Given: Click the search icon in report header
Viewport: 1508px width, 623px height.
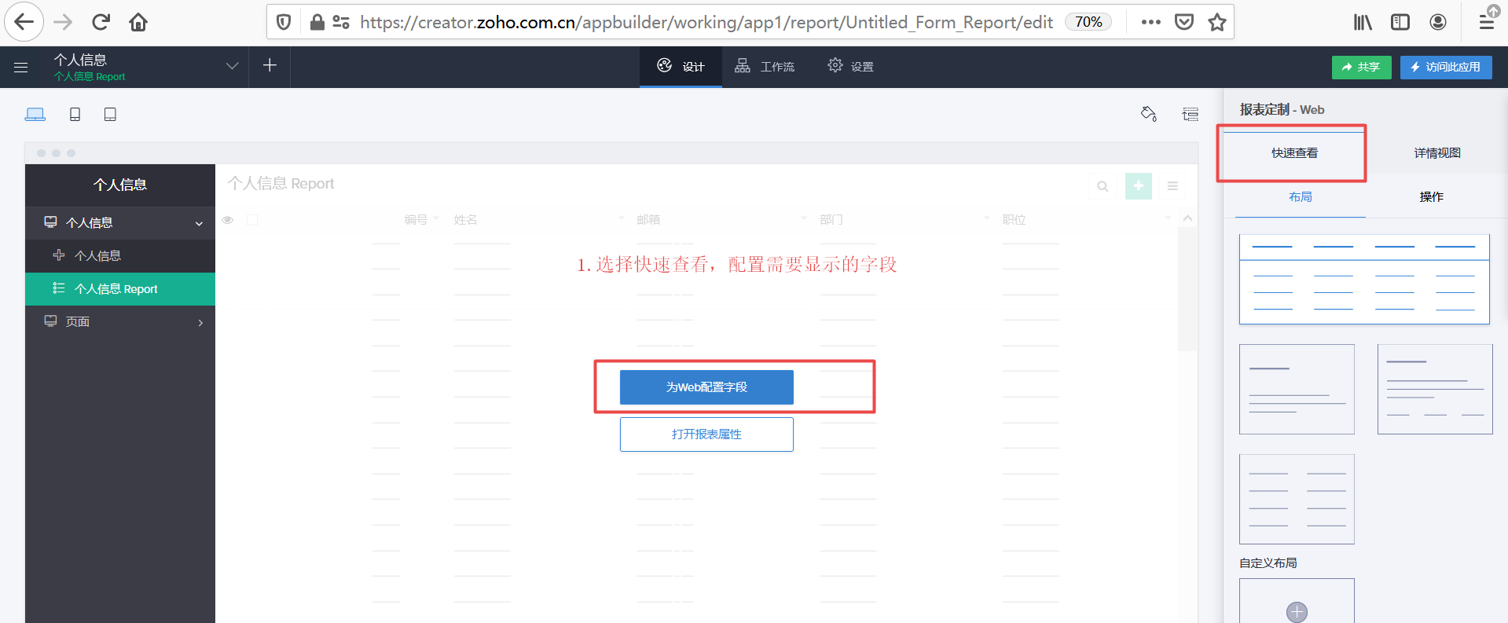Looking at the screenshot, I should pos(1103,186).
